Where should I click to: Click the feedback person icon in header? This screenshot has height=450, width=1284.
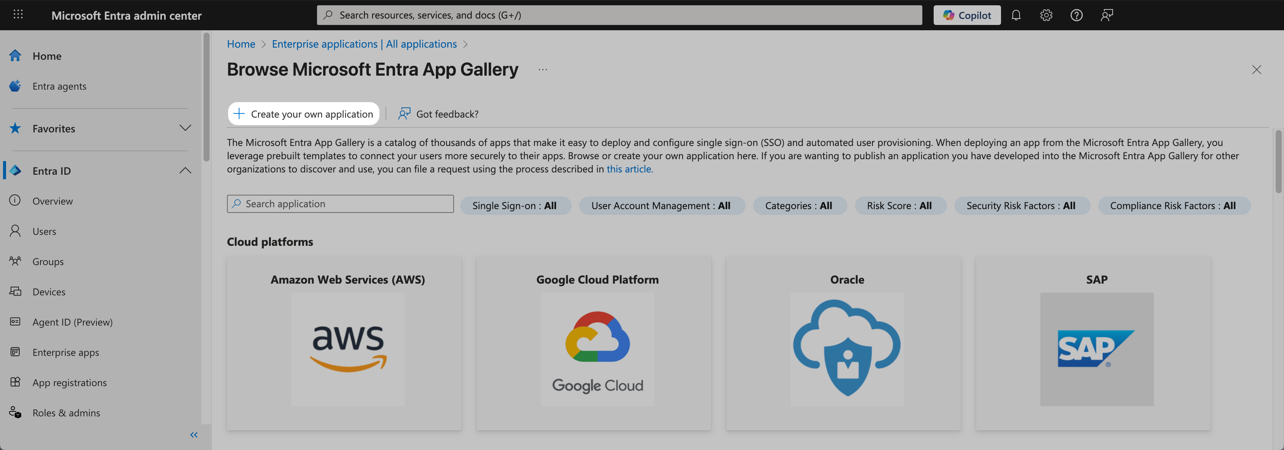click(1107, 15)
